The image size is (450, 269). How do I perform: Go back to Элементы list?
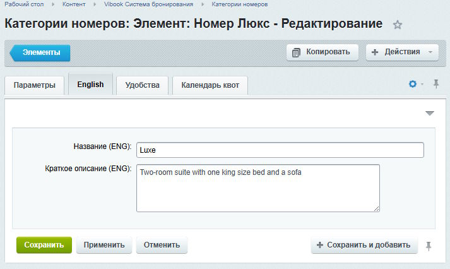(x=40, y=53)
